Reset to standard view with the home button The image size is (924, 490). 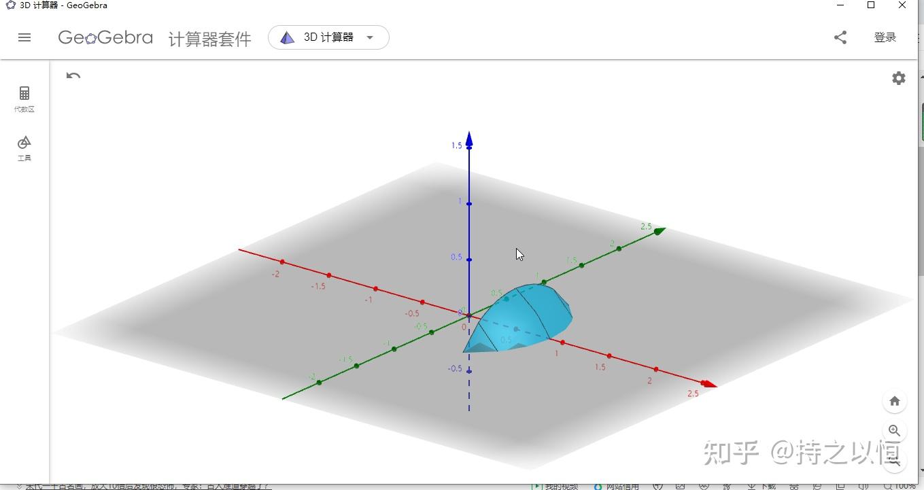pos(895,401)
